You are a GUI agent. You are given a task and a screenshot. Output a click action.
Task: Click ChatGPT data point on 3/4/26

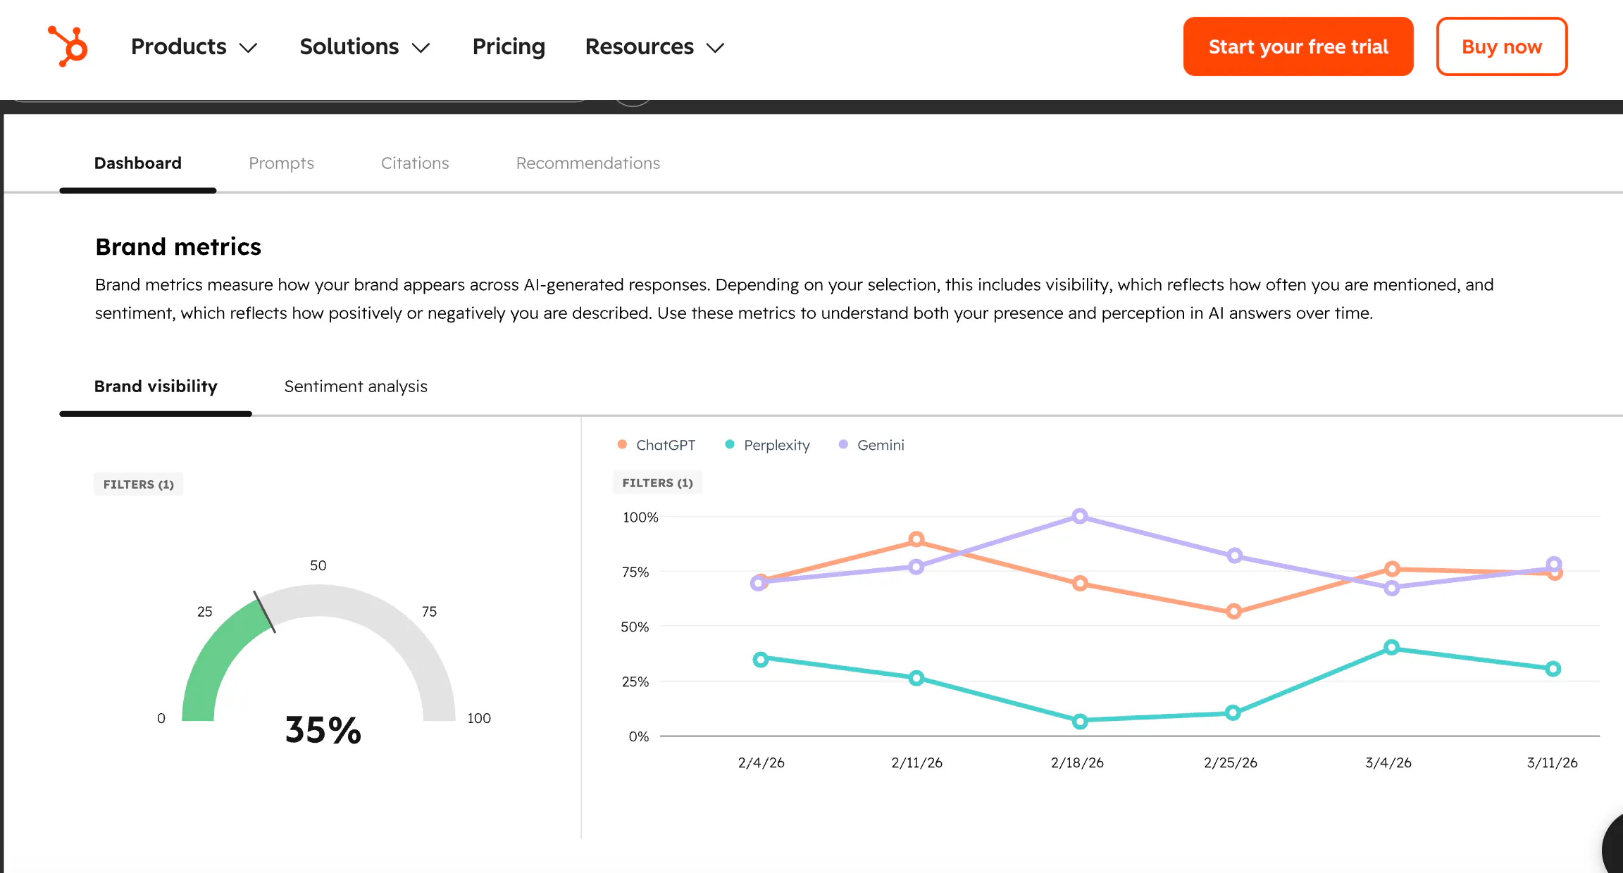click(x=1392, y=569)
